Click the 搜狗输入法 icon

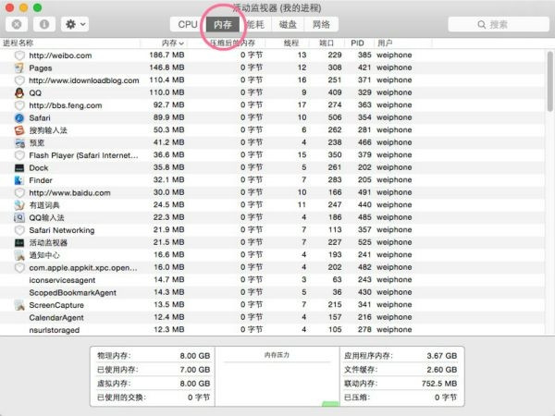(x=19, y=130)
